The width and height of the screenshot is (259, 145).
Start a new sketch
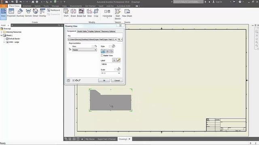118,14
